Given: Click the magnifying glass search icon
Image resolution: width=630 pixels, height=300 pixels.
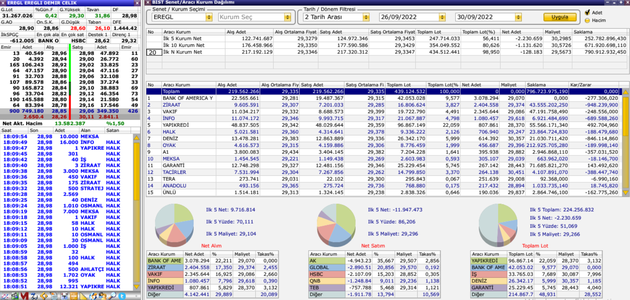Looking at the screenshot, I should [112, 296].
